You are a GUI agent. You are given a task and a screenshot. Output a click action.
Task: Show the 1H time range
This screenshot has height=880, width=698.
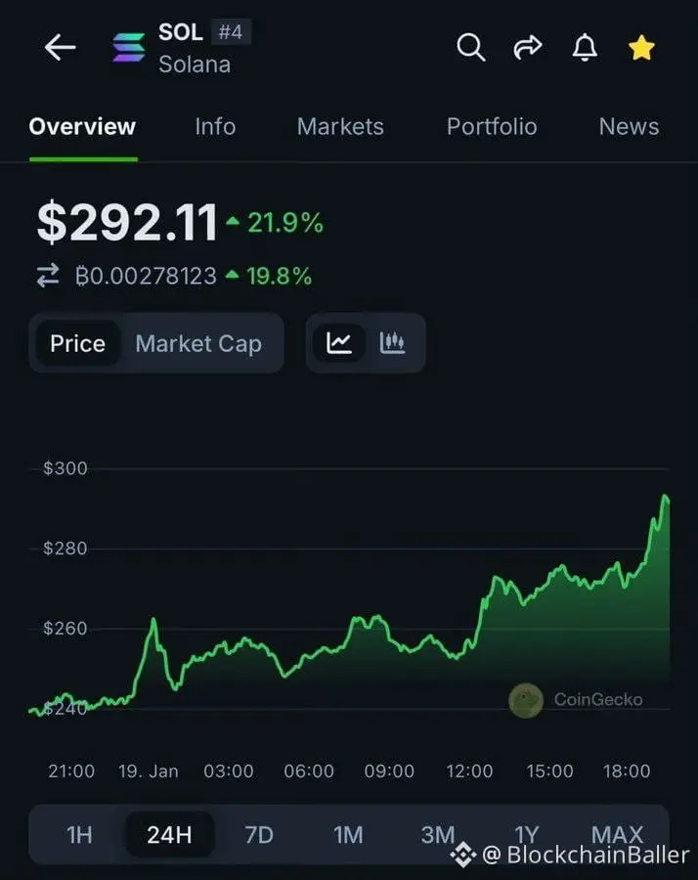79,834
